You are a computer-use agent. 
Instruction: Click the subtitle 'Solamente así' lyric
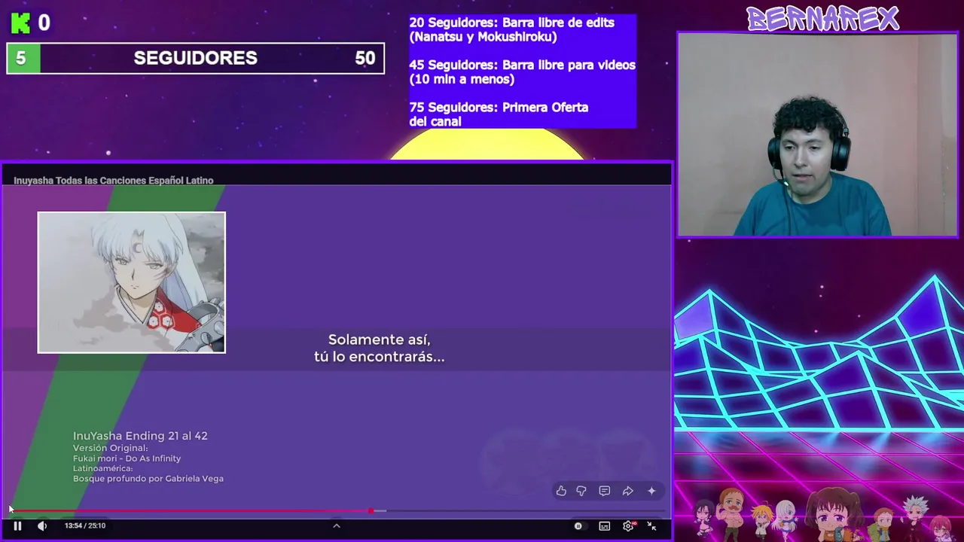point(380,340)
